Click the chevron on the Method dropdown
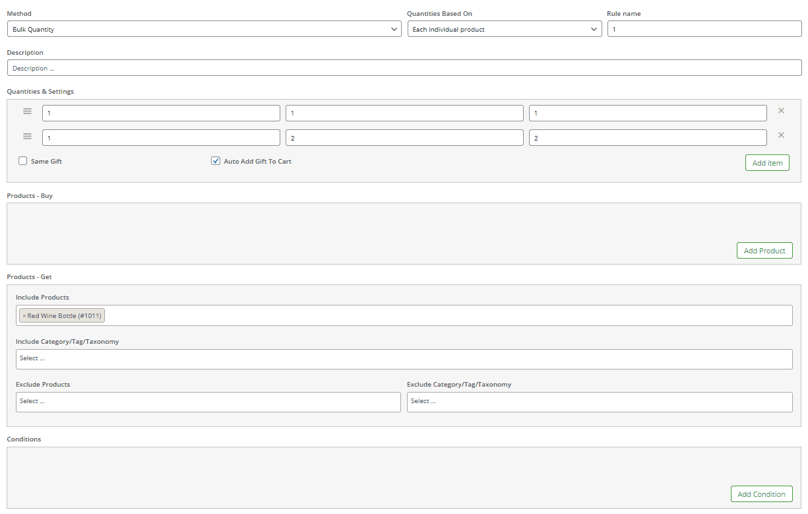The width and height of the screenshot is (808, 514). click(x=394, y=28)
